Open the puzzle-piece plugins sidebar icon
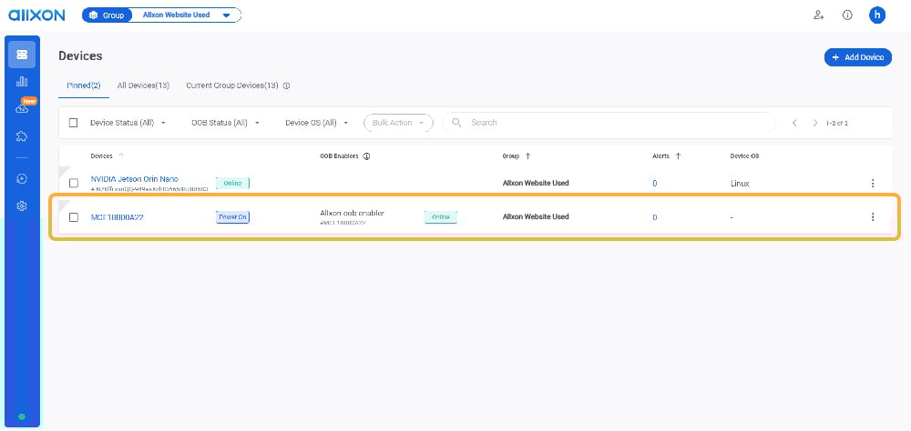The image size is (911, 431). 22,136
